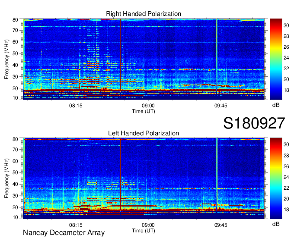Click "Time (UT)" label under Left Handed plot

pos(144,231)
